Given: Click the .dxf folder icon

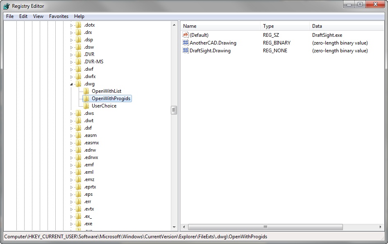Looking at the screenshot, I should click(x=78, y=128).
